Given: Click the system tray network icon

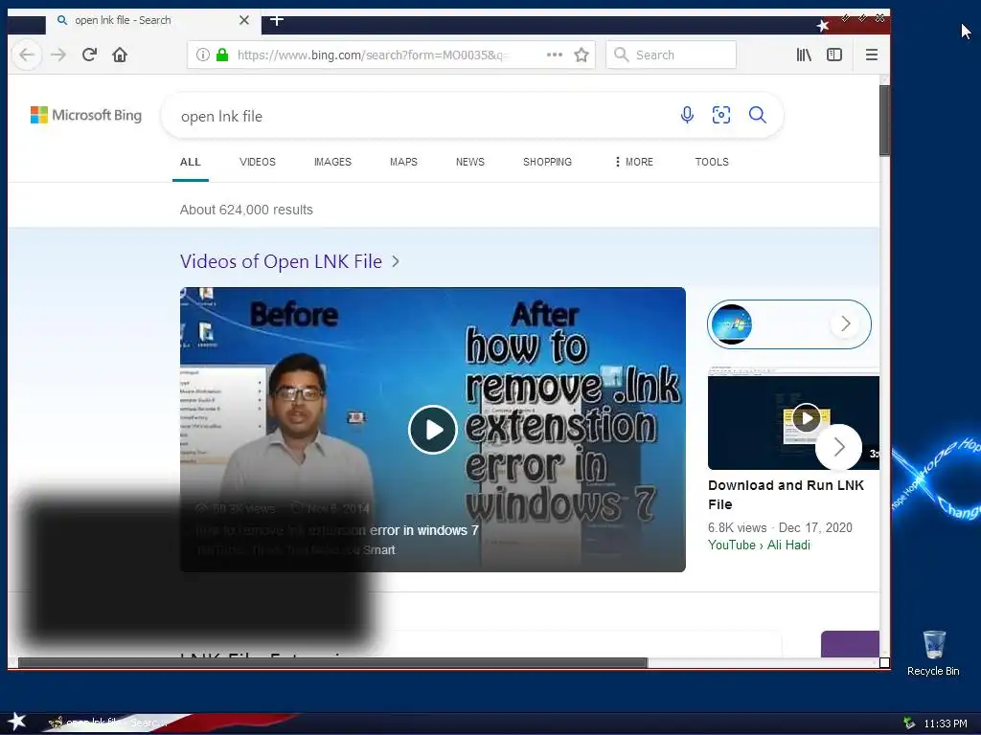Looking at the screenshot, I should pos(909,724).
